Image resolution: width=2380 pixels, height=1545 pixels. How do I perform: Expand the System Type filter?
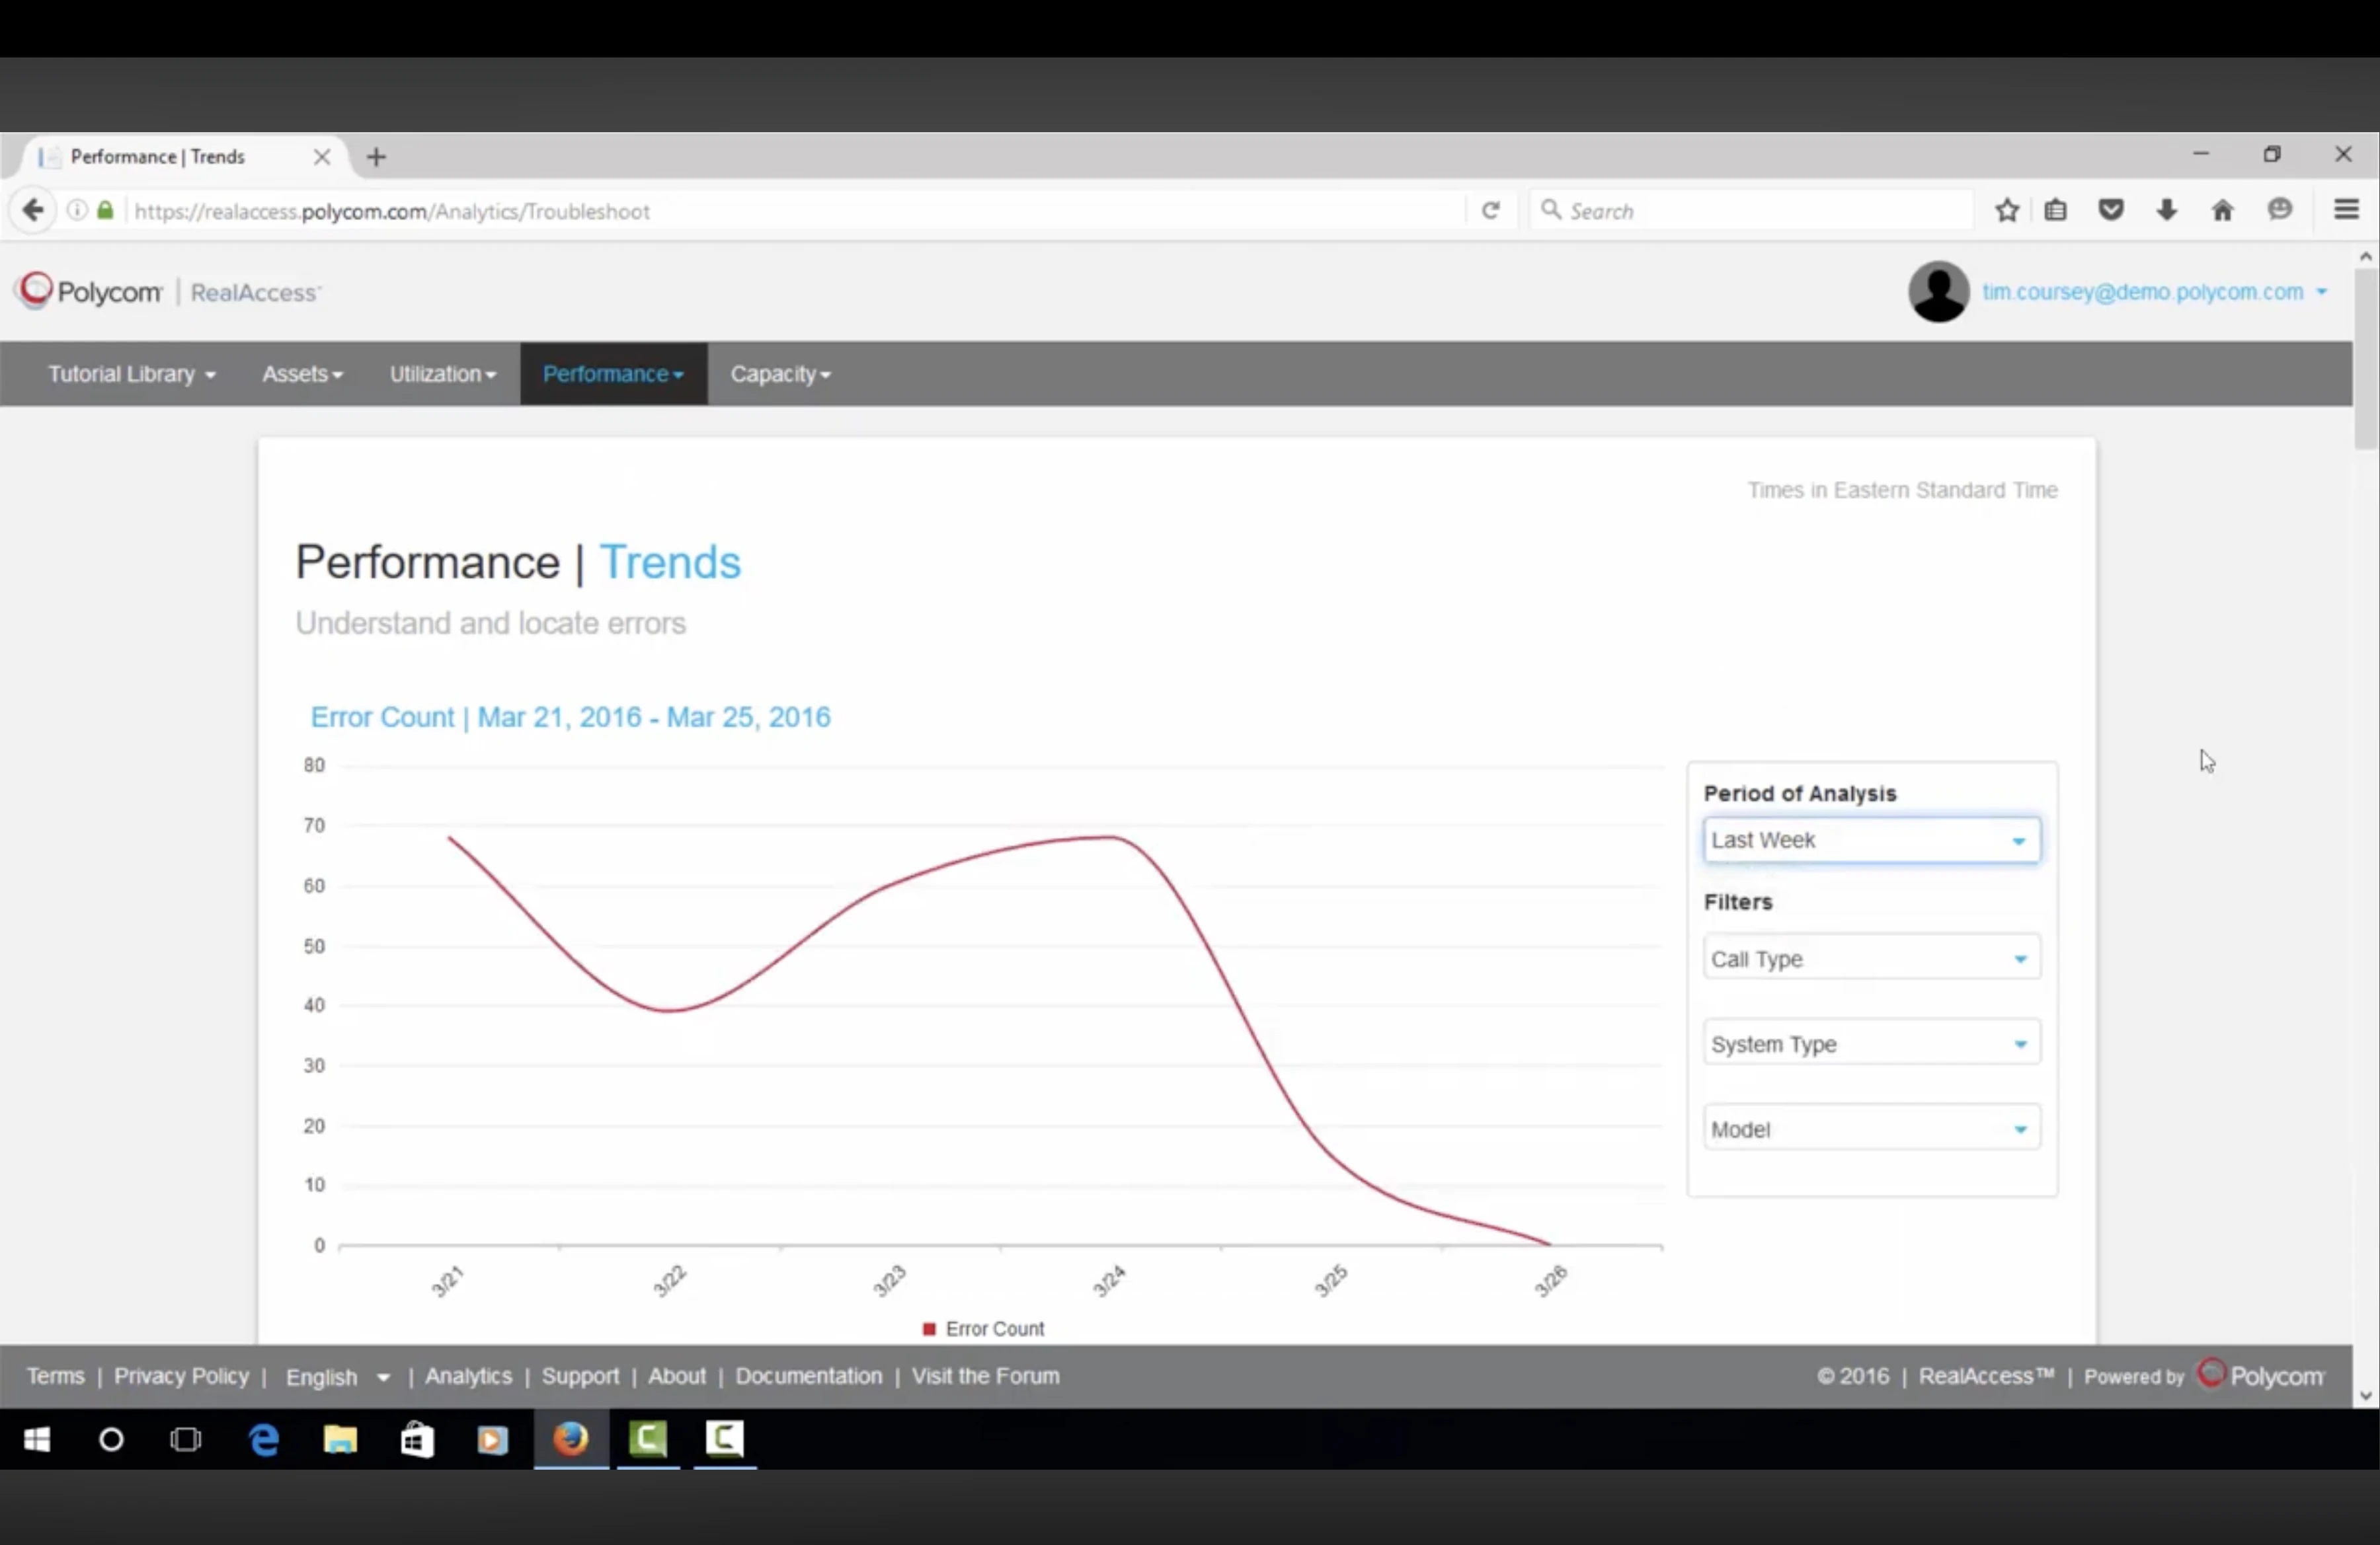pos(1871,1043)
